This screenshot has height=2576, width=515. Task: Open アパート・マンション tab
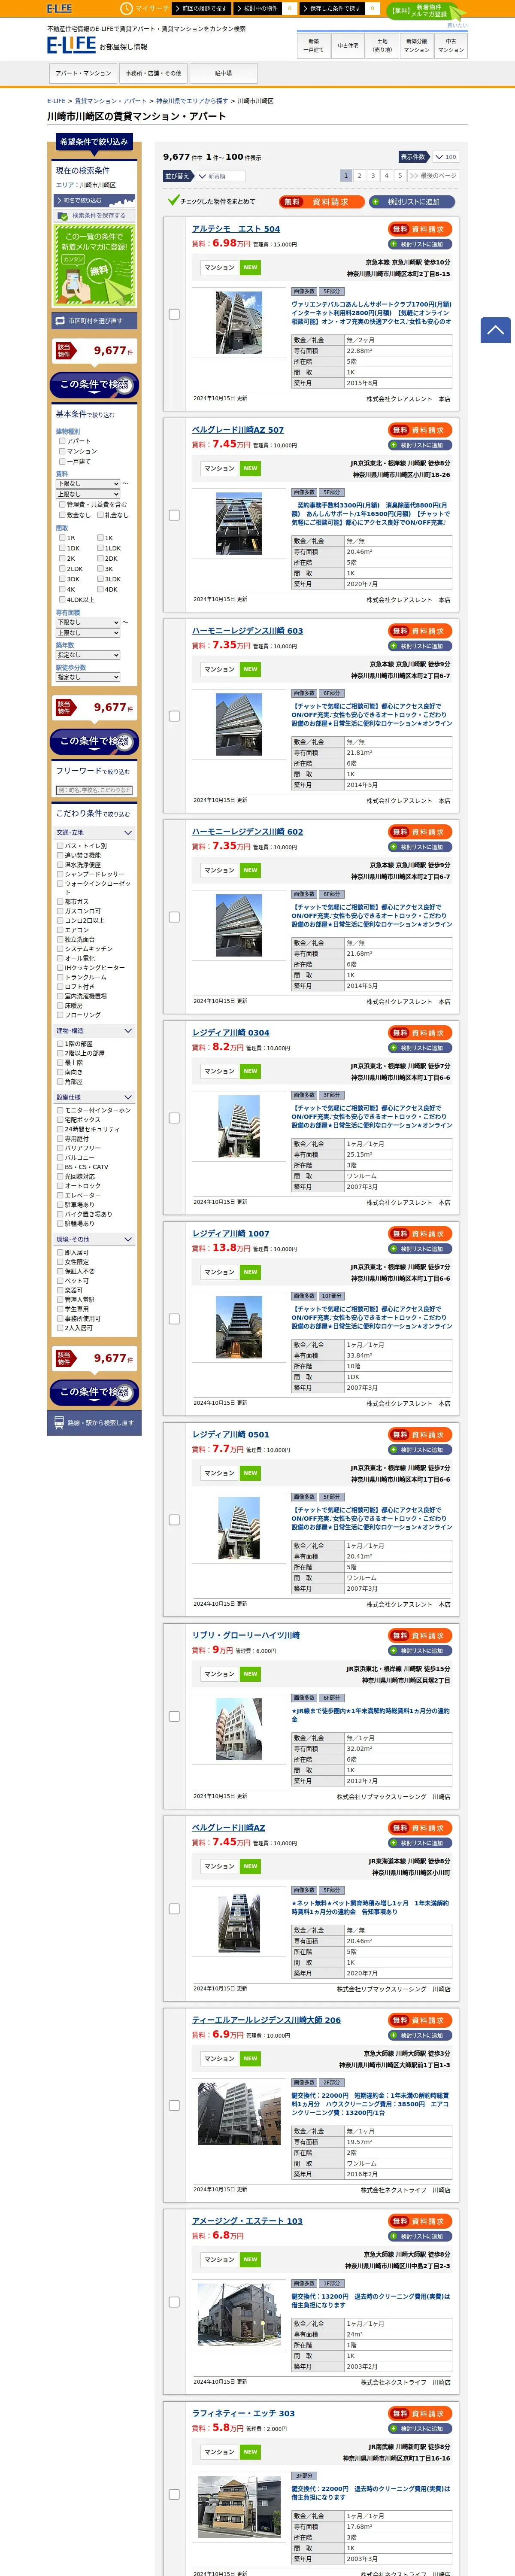pos(83,73)
